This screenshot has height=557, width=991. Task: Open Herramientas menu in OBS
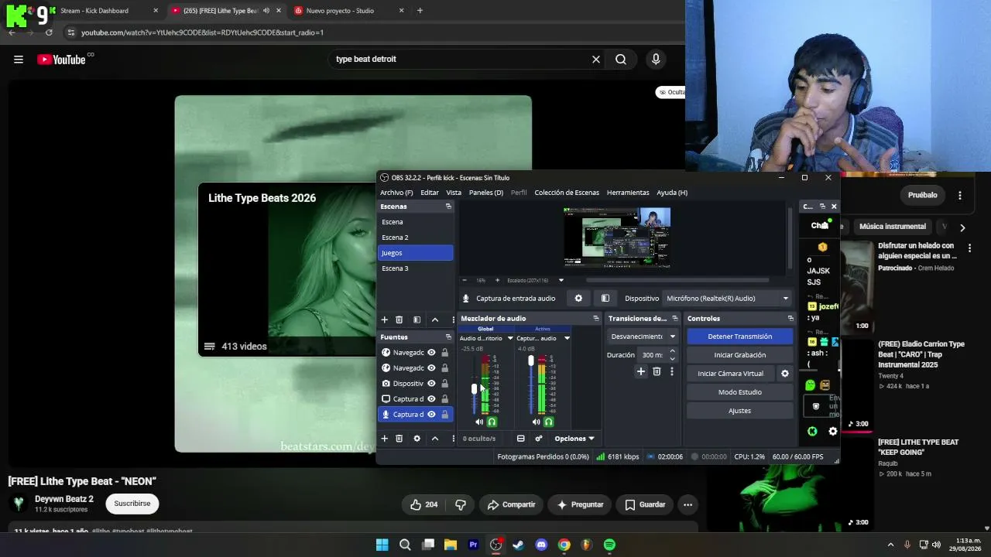click(x=628, y=193)
